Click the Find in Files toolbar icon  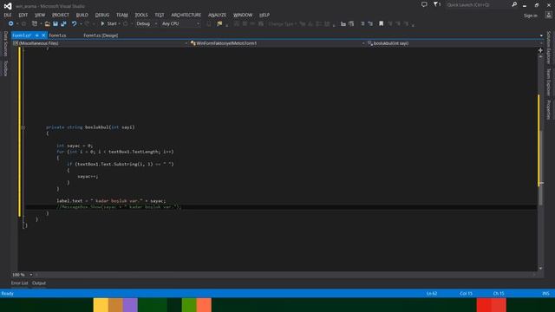(219, 23)
